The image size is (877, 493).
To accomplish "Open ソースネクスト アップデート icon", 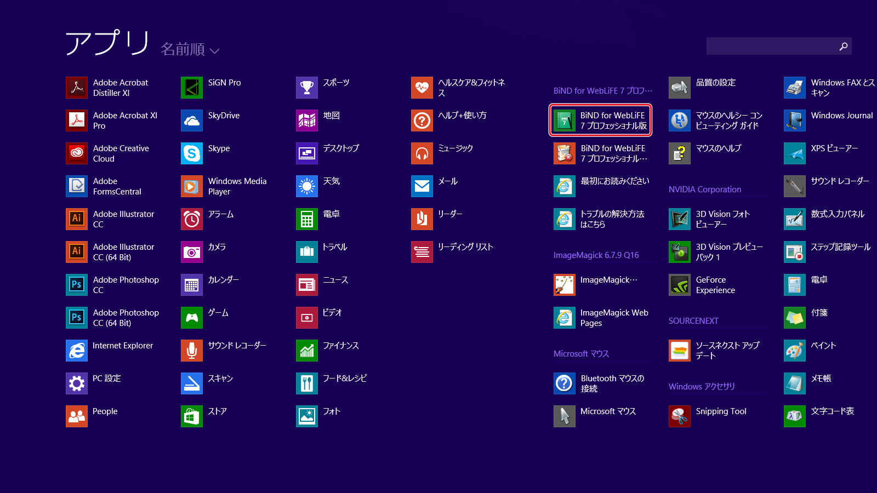I will click(680, 351).
